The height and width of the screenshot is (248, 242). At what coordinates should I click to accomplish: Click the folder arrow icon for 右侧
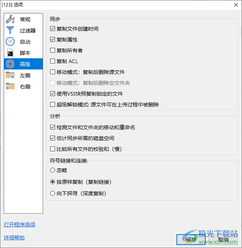pos(10,86)
